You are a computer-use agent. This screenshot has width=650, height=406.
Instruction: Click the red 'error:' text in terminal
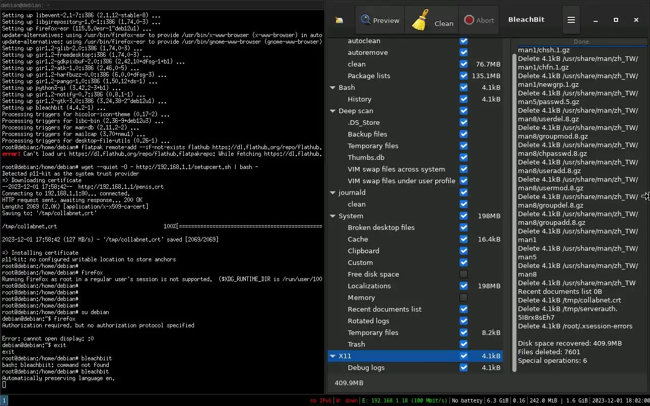pos(11,154)
